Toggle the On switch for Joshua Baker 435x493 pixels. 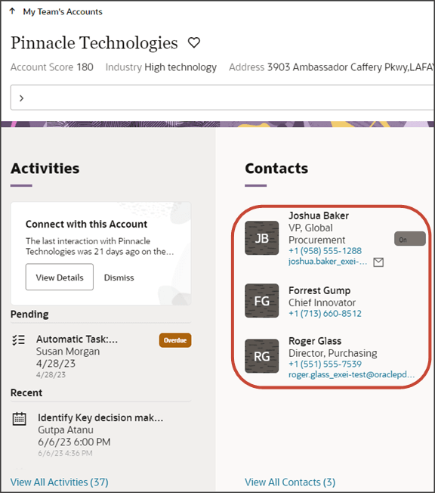tap(410, 239)
